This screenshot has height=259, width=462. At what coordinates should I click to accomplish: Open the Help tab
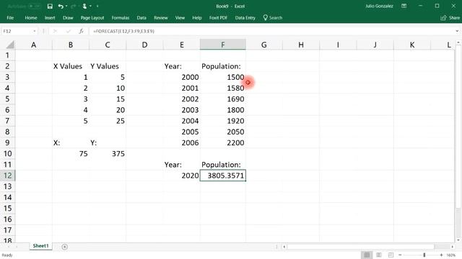point(197,18)
